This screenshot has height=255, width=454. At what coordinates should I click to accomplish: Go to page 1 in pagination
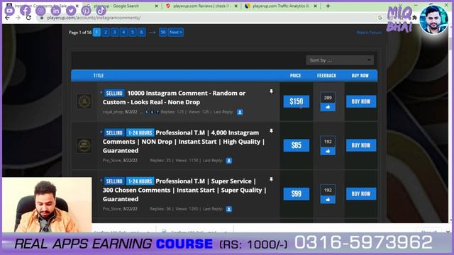[x=96, y=32]
